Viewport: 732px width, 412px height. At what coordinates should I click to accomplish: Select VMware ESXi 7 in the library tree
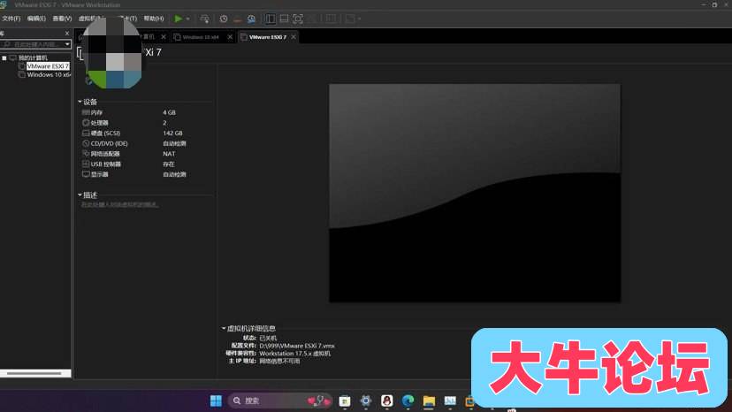coord(48,66)
